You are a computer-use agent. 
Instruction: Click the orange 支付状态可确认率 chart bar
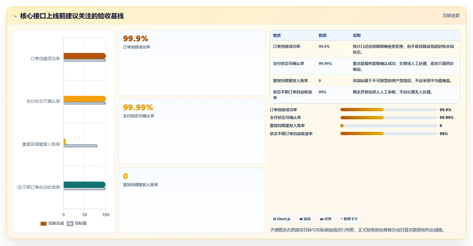[84, 99]
